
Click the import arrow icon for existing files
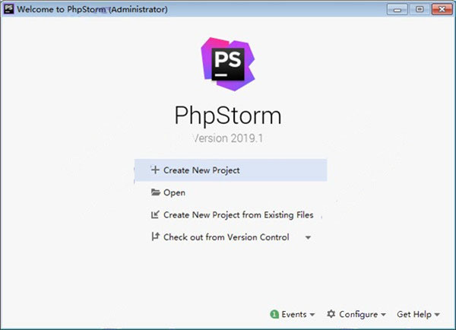(155, 214)
